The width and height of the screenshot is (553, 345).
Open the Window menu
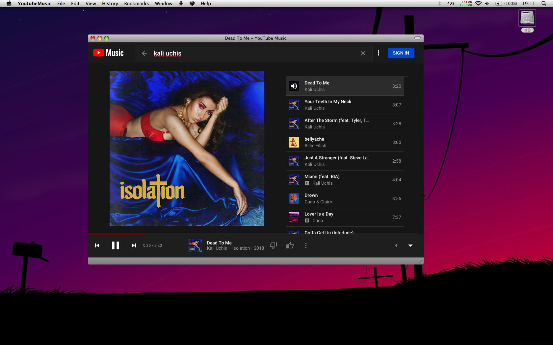coord(164,3)
